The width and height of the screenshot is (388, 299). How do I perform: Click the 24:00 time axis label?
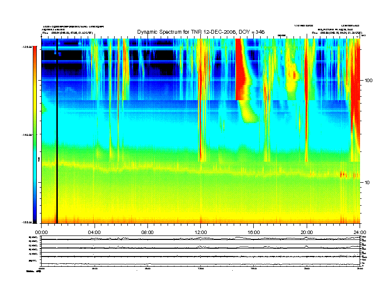pyautogui.click(x=360, y=233)
